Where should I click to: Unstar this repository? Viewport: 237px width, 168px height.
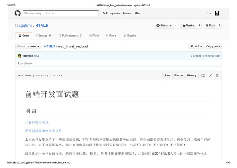click(188, 26)
